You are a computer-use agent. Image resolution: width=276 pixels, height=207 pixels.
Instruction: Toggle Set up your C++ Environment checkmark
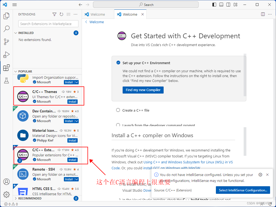point(118,63)
